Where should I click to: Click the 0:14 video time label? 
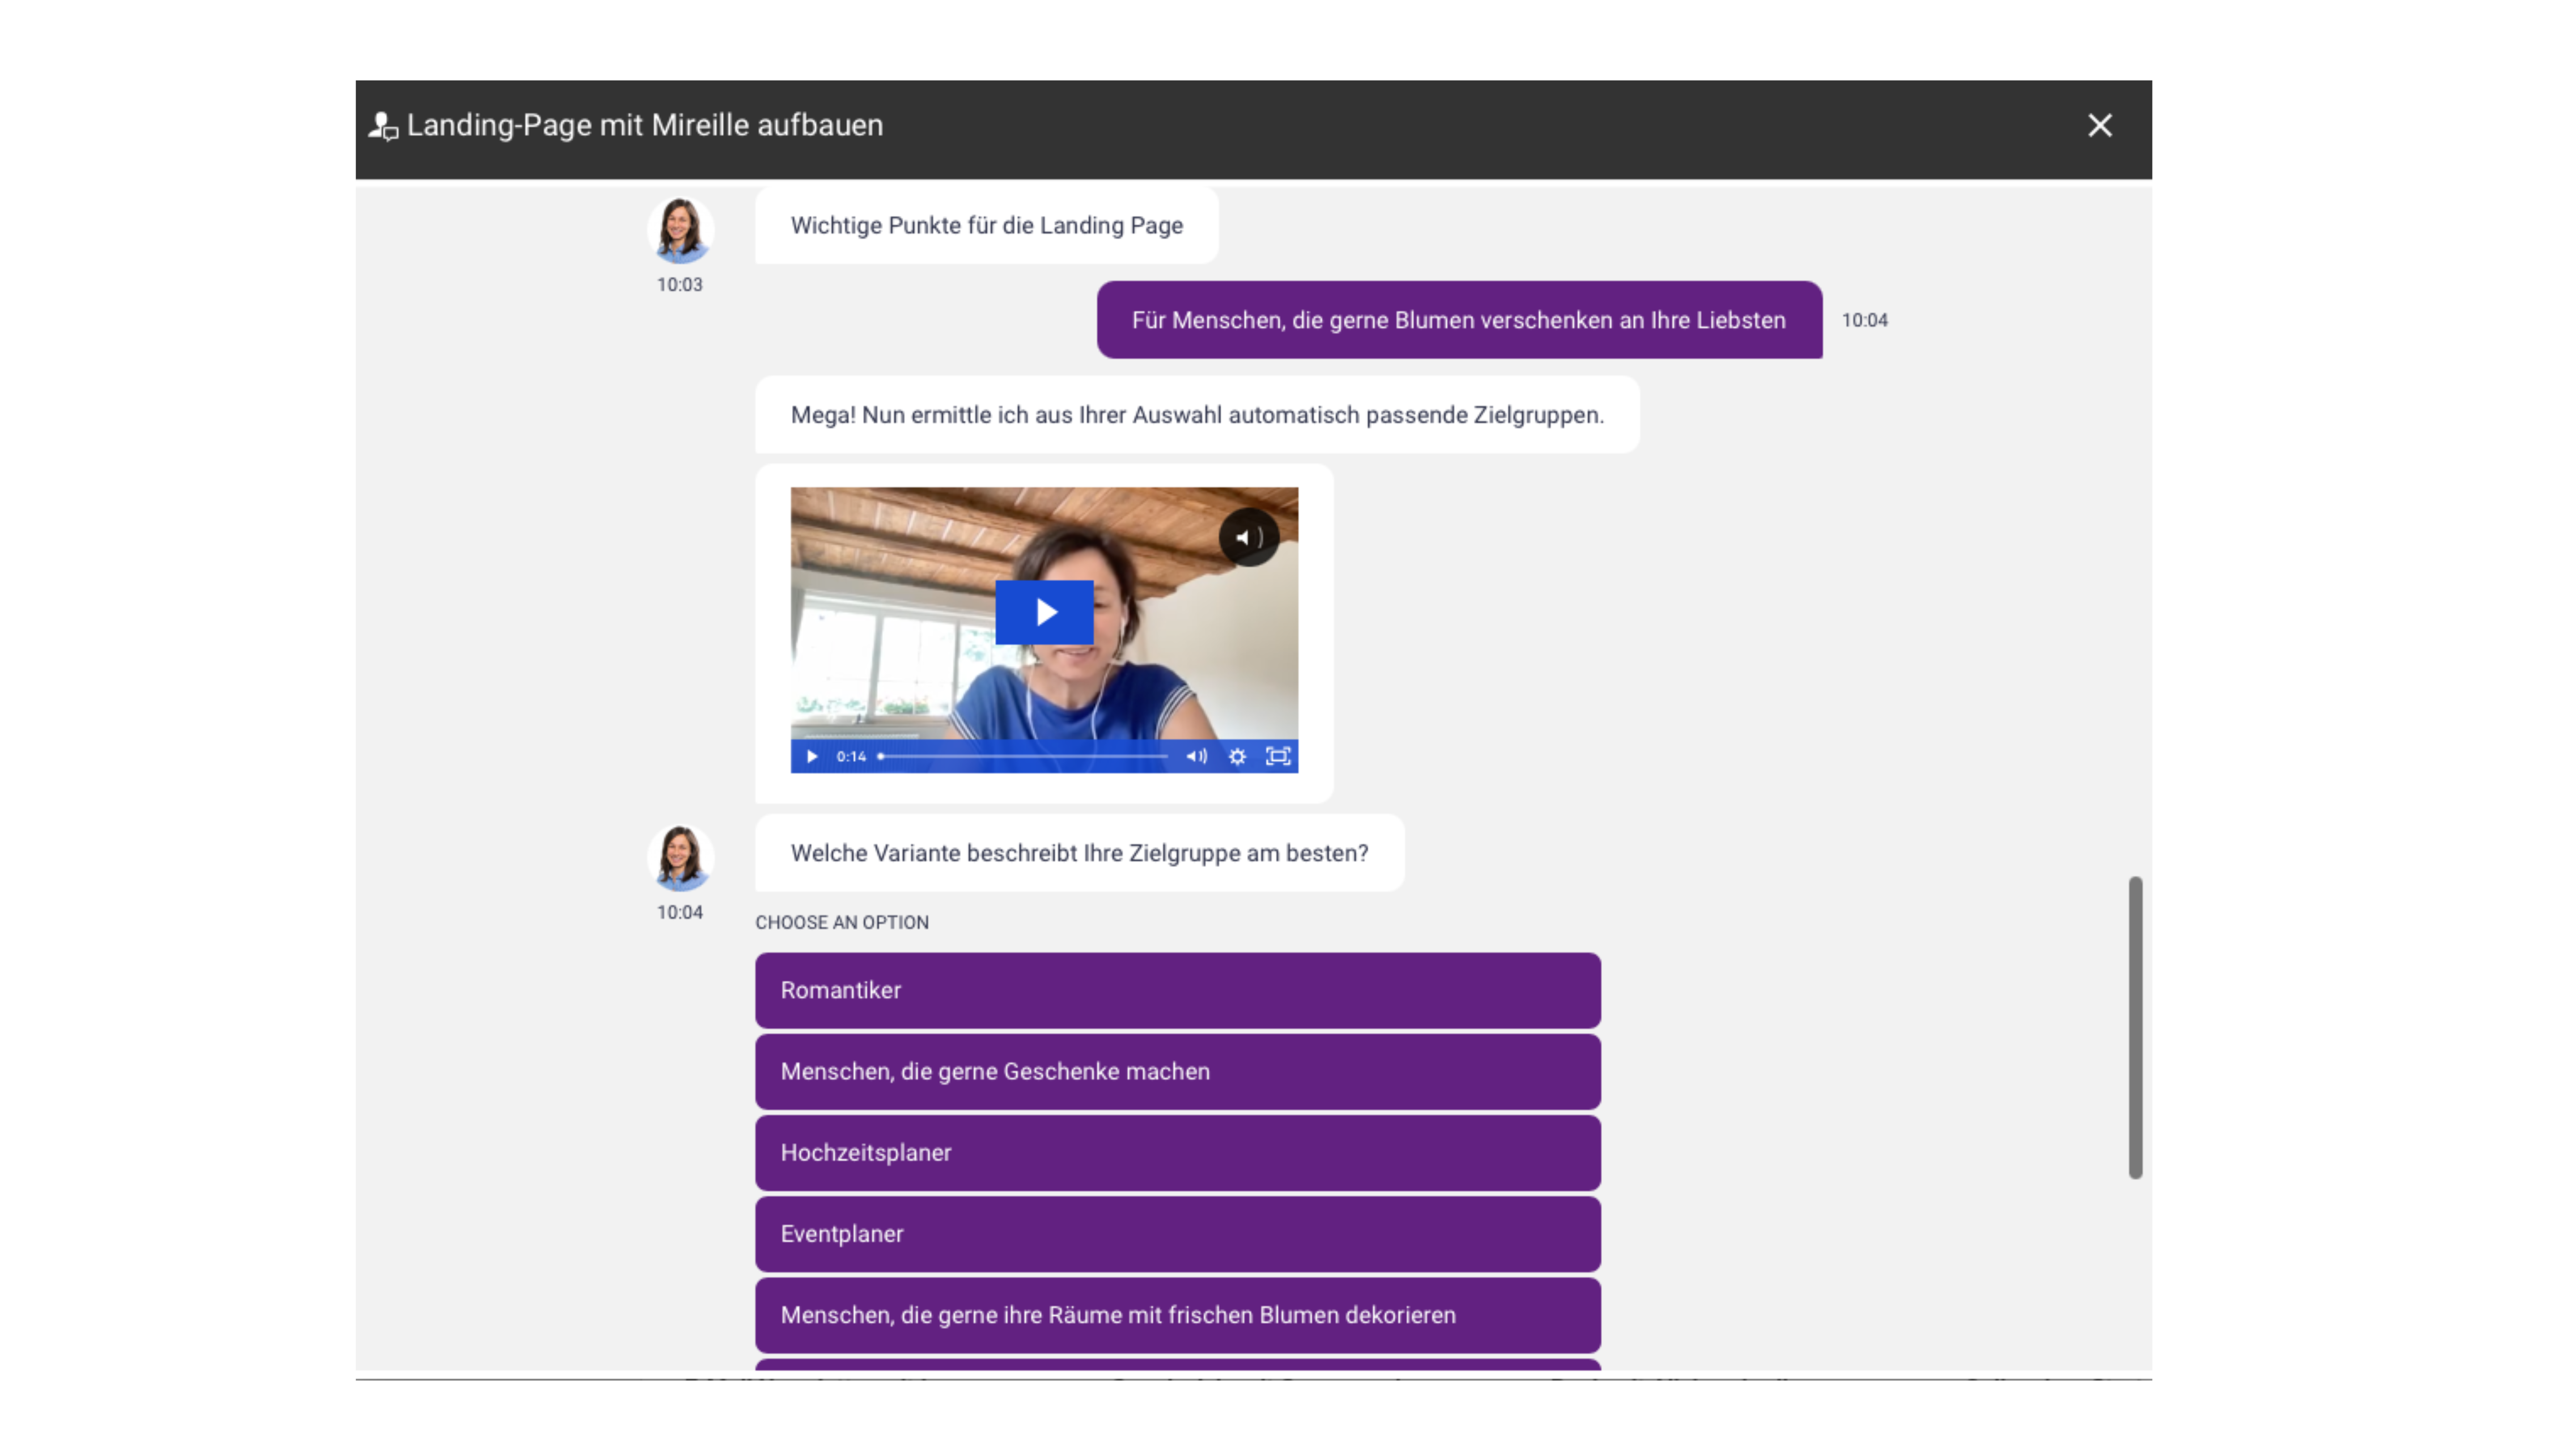(851, 757)
